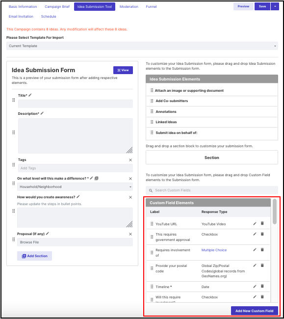The image size is (284, 319).
Task: Delete the Timeline custom field
Action: point(262,286)
